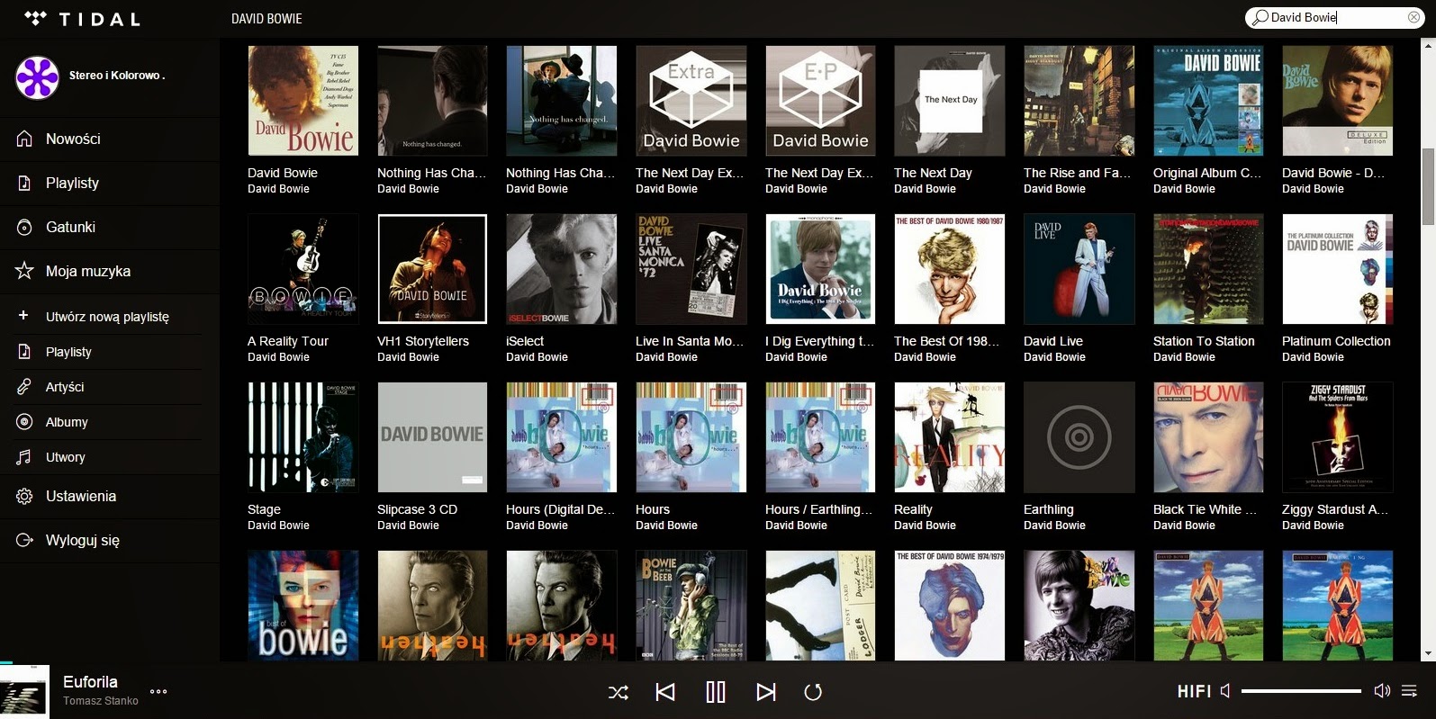The width and height of the screenshot is (1436, 719).
Task: Click the Wyloguj się logout icon
Action: click(25, 540)
